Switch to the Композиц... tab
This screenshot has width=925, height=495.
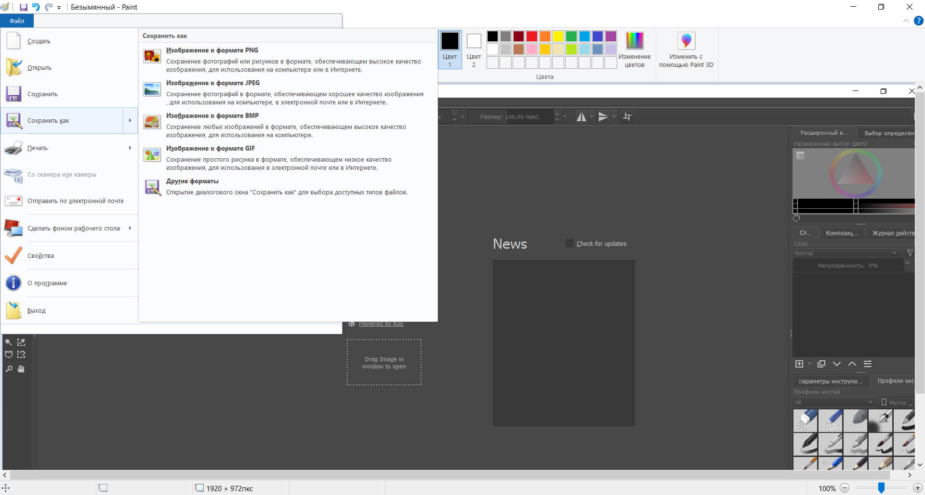pyautogui.click(x=841, y=233)
